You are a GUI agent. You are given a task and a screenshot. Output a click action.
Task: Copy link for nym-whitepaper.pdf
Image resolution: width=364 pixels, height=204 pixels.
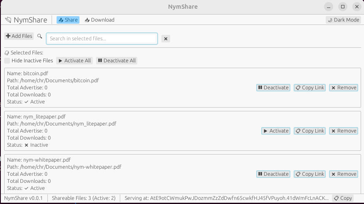click(310, 174)
